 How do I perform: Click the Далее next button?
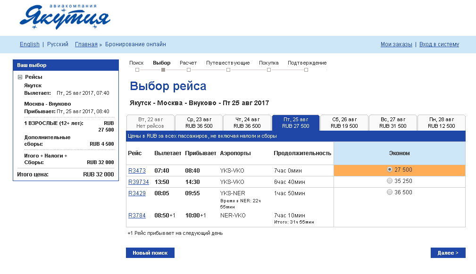(448, 253)
